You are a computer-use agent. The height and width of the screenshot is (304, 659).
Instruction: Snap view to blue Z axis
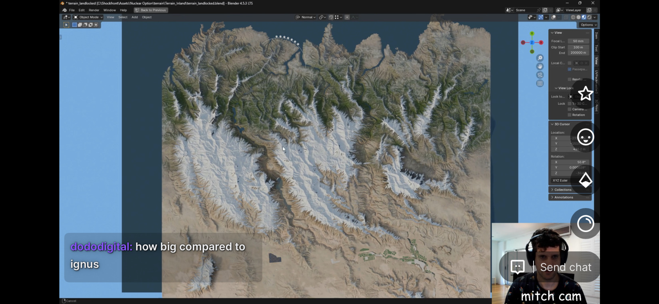point(532,42)
